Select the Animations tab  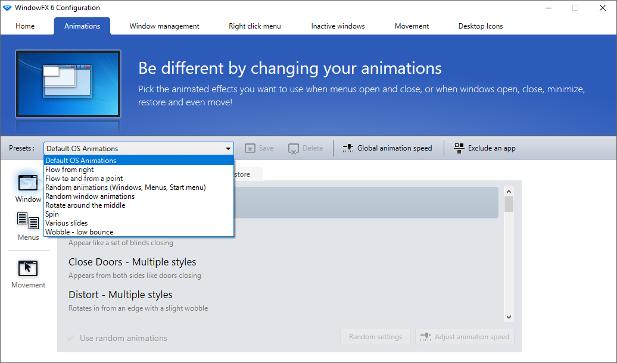(x=82, y=26)
